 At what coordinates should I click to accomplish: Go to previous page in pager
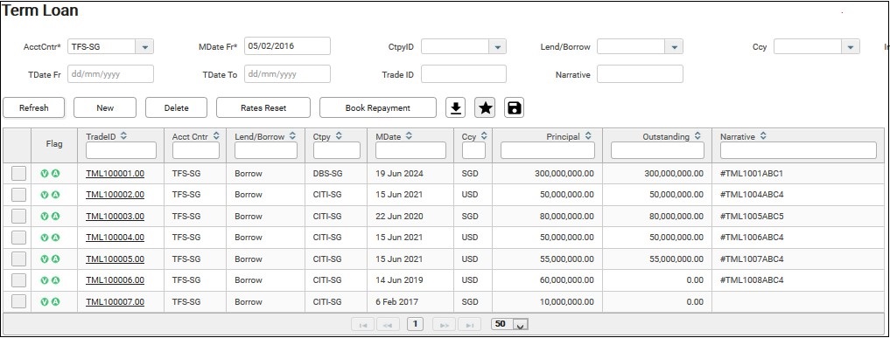pyautogui.click(x=389, y=324)
